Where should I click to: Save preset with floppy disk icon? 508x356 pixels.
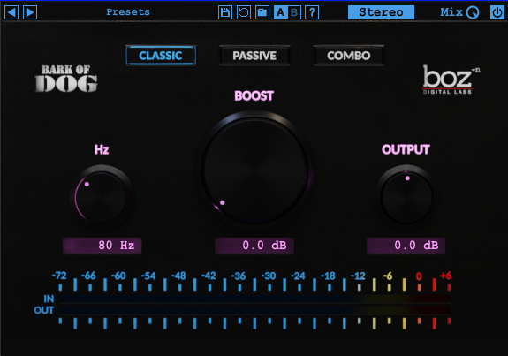point(224,12)
